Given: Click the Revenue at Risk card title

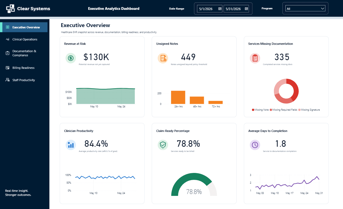Looking at the screenshot, I should pos(75,44).
